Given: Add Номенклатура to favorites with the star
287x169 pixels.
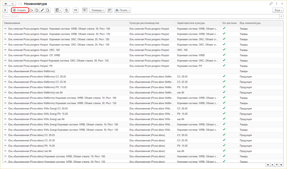Looking at the screenshot, I should [20, 4].
